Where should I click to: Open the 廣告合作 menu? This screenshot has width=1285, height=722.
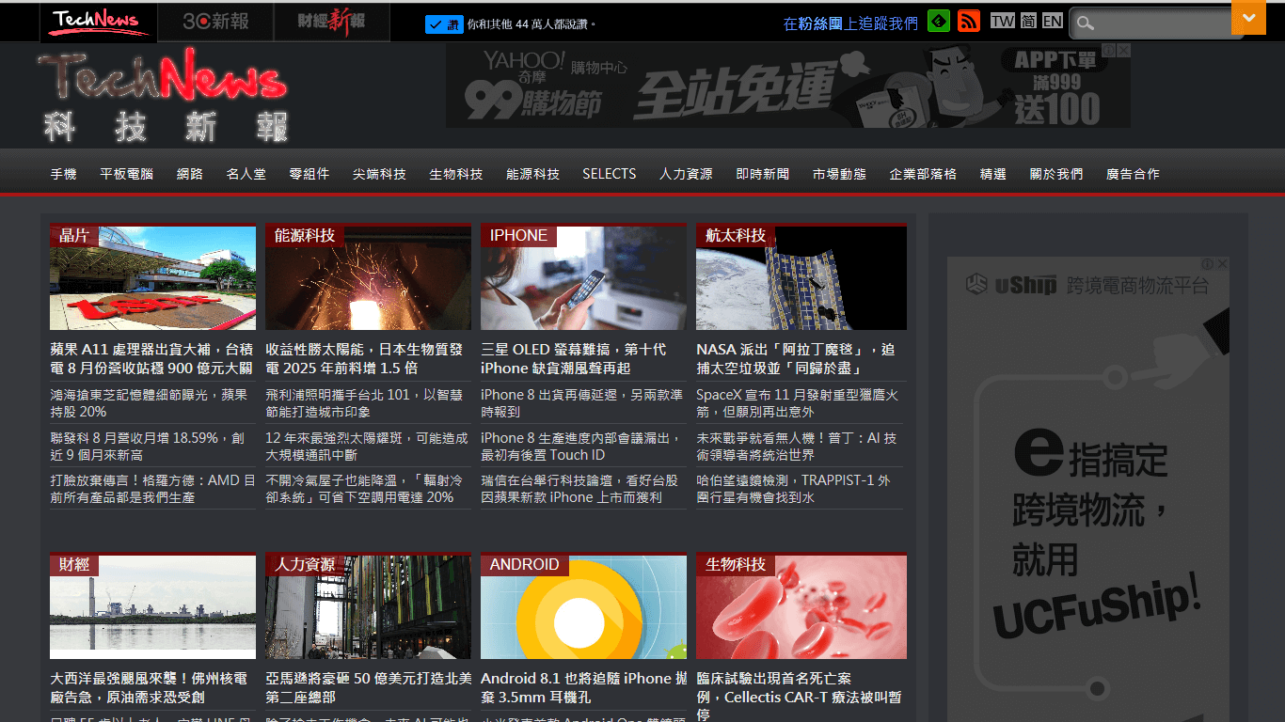(1133, 174)
